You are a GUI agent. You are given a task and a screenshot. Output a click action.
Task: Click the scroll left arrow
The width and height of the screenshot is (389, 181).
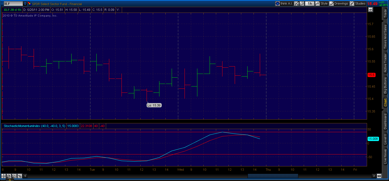pyautogui.click(x=25, y=176)
